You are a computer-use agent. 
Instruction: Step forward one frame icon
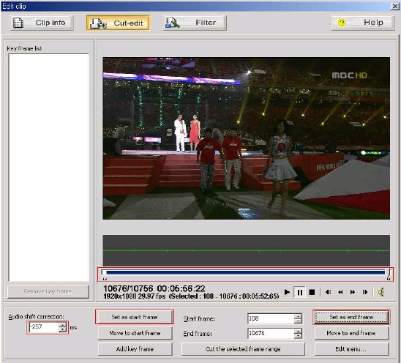365,292
